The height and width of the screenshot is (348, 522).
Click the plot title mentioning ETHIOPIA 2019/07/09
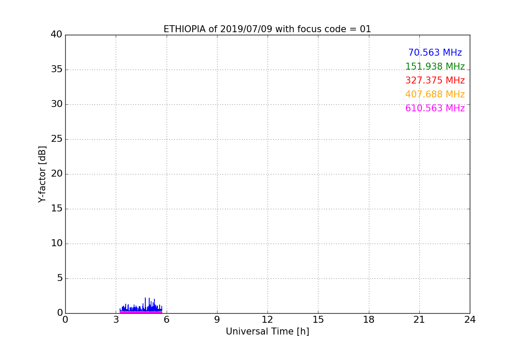point(267,29)
